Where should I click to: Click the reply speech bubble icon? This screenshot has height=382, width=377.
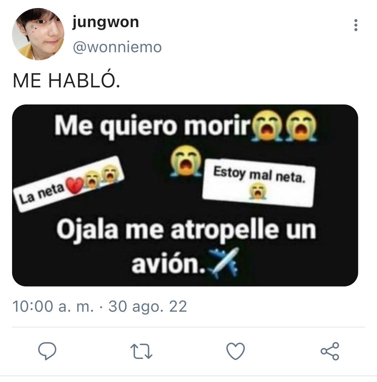(47, 351)
